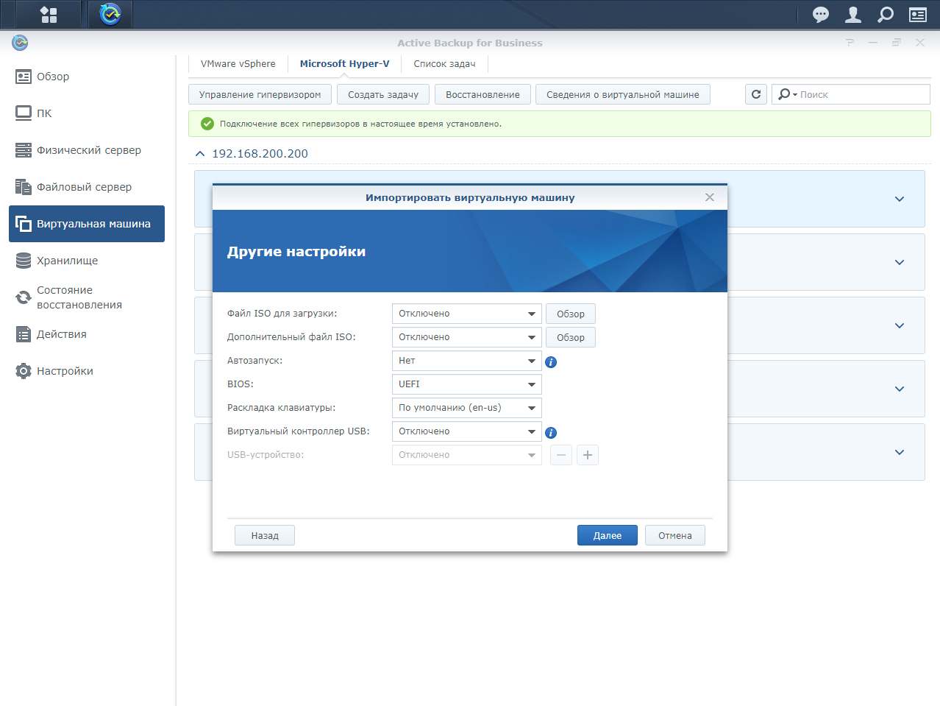Open ПК section in sidebar

point(87,113)
